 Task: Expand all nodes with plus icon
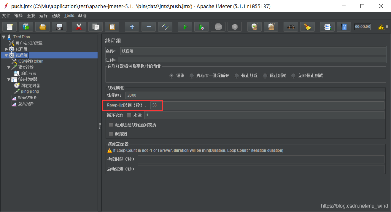132,27
